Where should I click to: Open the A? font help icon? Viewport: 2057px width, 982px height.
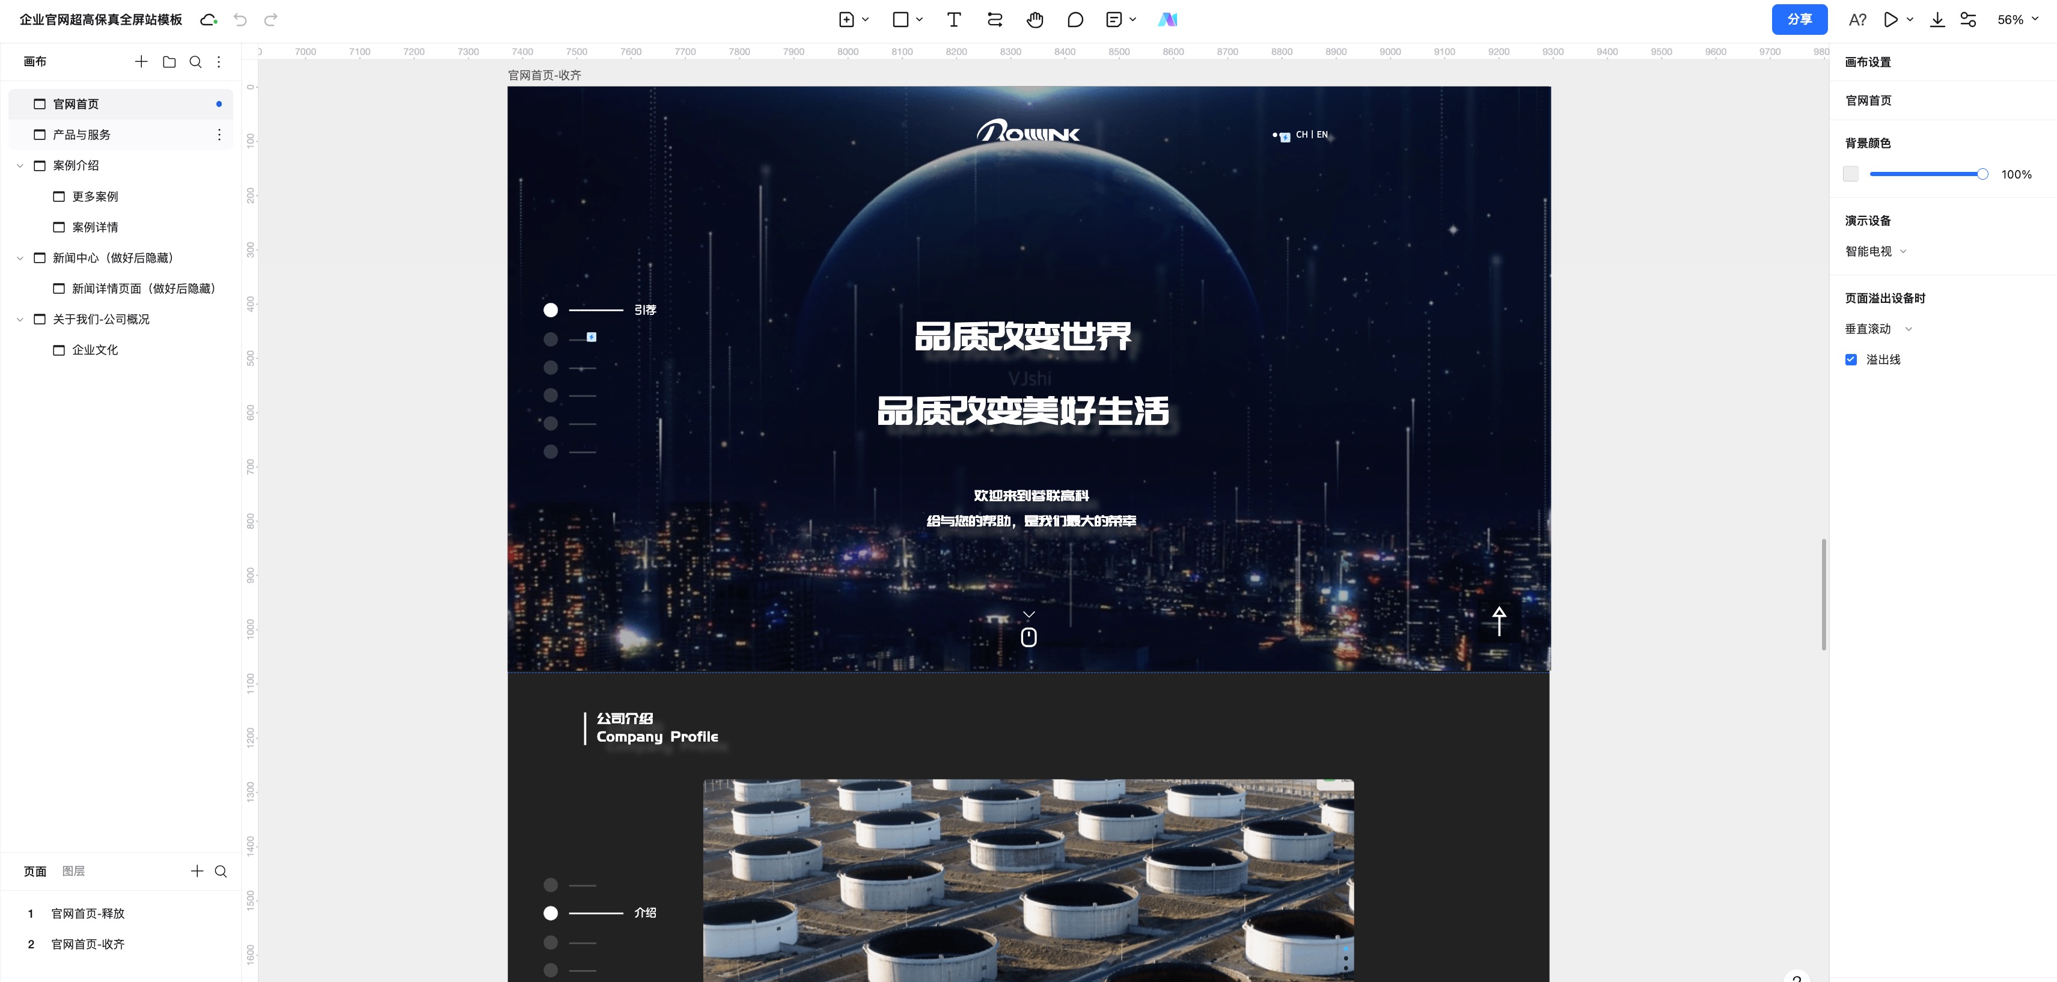1857,20
